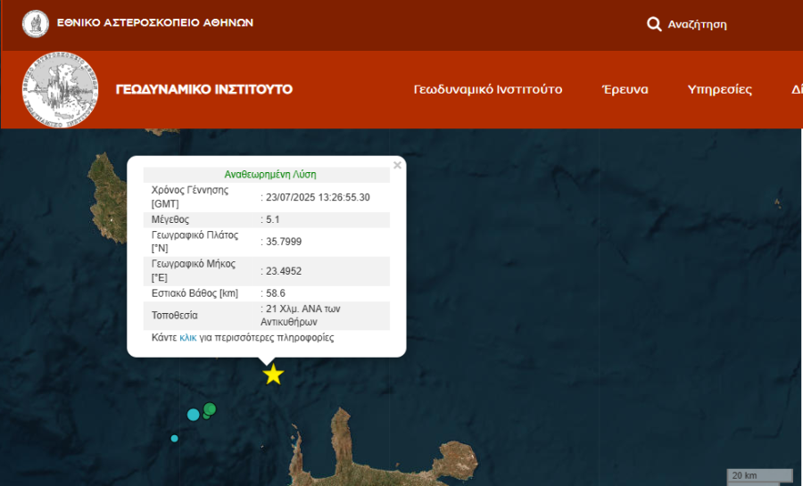
Task: Open the Έρευνα menu
Action: (625, 89)
